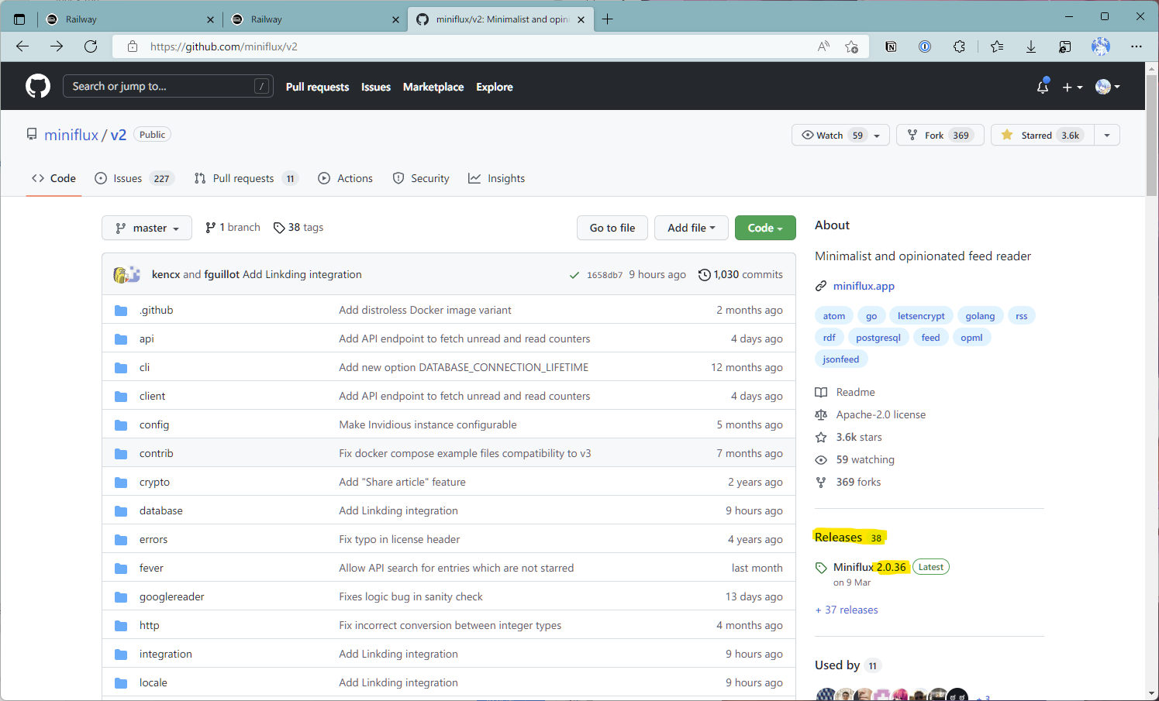The width and height of the screenshot is (1159, 701).
Task: Click the 1Password extension icon
Action: pyautogui.click(x=925, y=46)
